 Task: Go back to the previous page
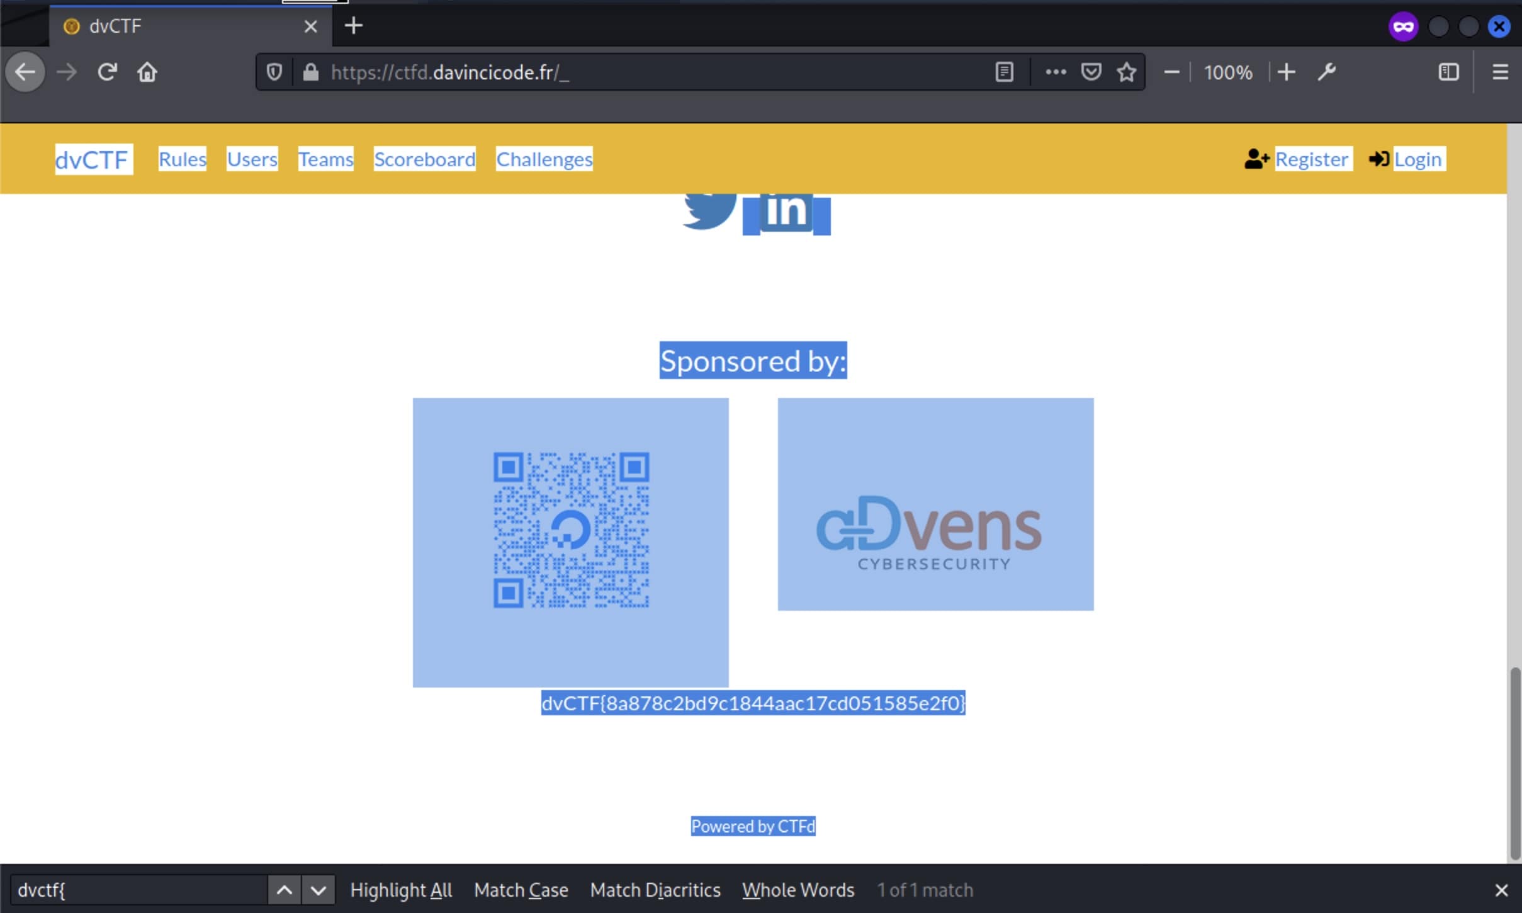pos(25,72)
